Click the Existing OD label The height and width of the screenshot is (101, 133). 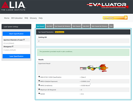[x=43, y=37]
